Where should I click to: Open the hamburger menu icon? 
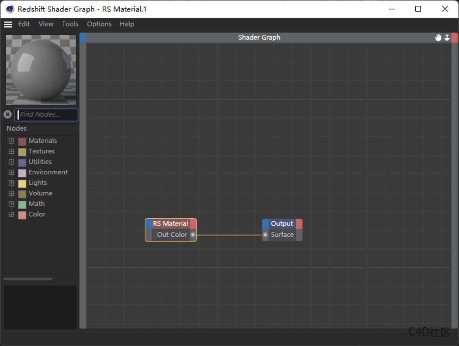(x=8, y=24)
